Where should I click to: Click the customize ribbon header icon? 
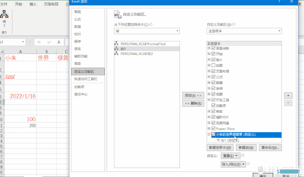coord(118,15)
